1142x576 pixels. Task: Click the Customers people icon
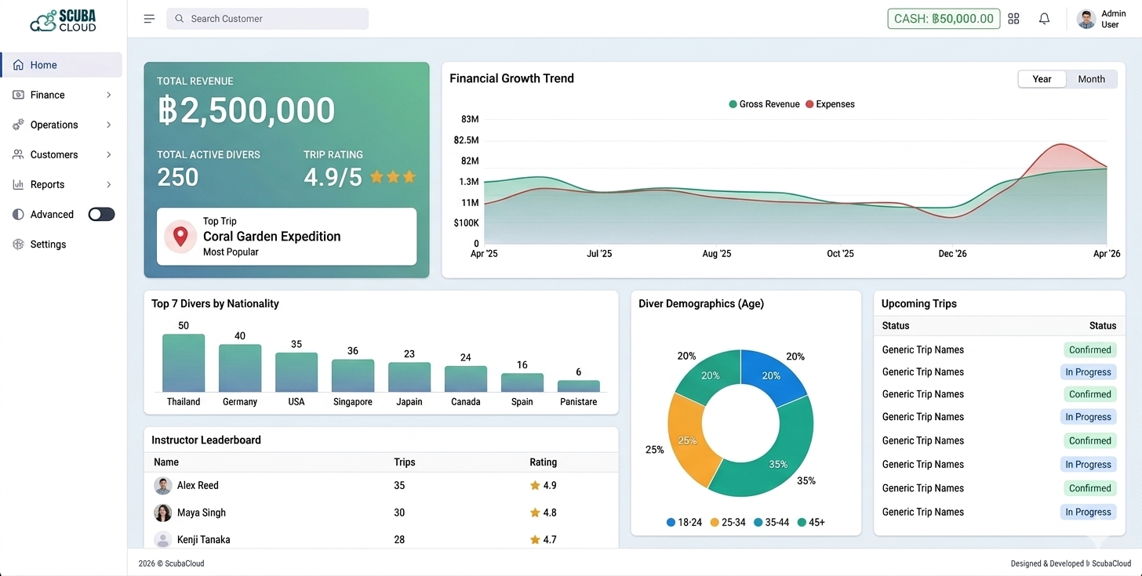(19, 154)
